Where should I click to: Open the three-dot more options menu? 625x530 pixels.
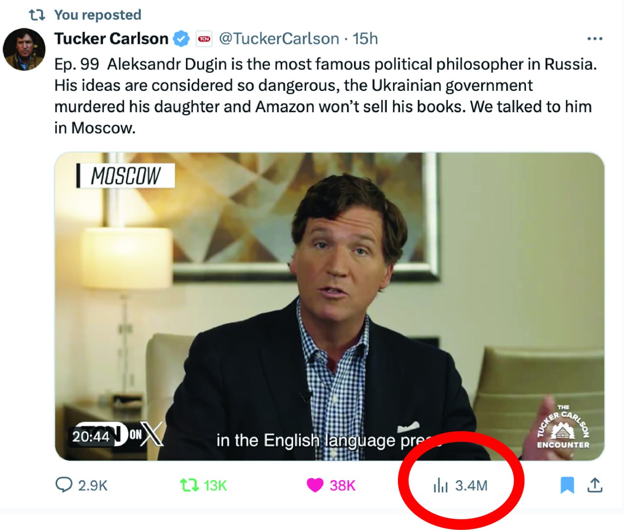tap(595, 39)
